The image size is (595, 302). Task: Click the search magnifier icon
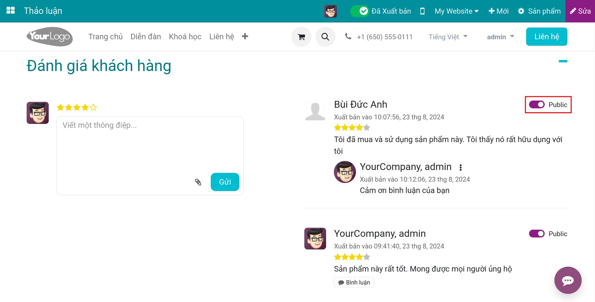tap(325, 37)
